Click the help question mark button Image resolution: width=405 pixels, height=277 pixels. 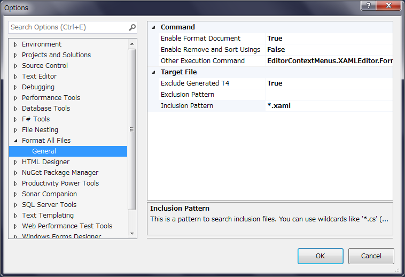point(369,5)
